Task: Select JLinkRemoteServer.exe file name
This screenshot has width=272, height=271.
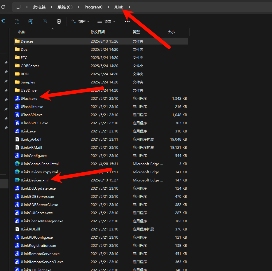Action: (x=40, y=254)
